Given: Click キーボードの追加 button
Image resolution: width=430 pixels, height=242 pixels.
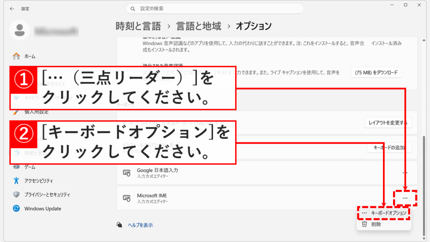Looking at the screenshot, I should point(389,147).
